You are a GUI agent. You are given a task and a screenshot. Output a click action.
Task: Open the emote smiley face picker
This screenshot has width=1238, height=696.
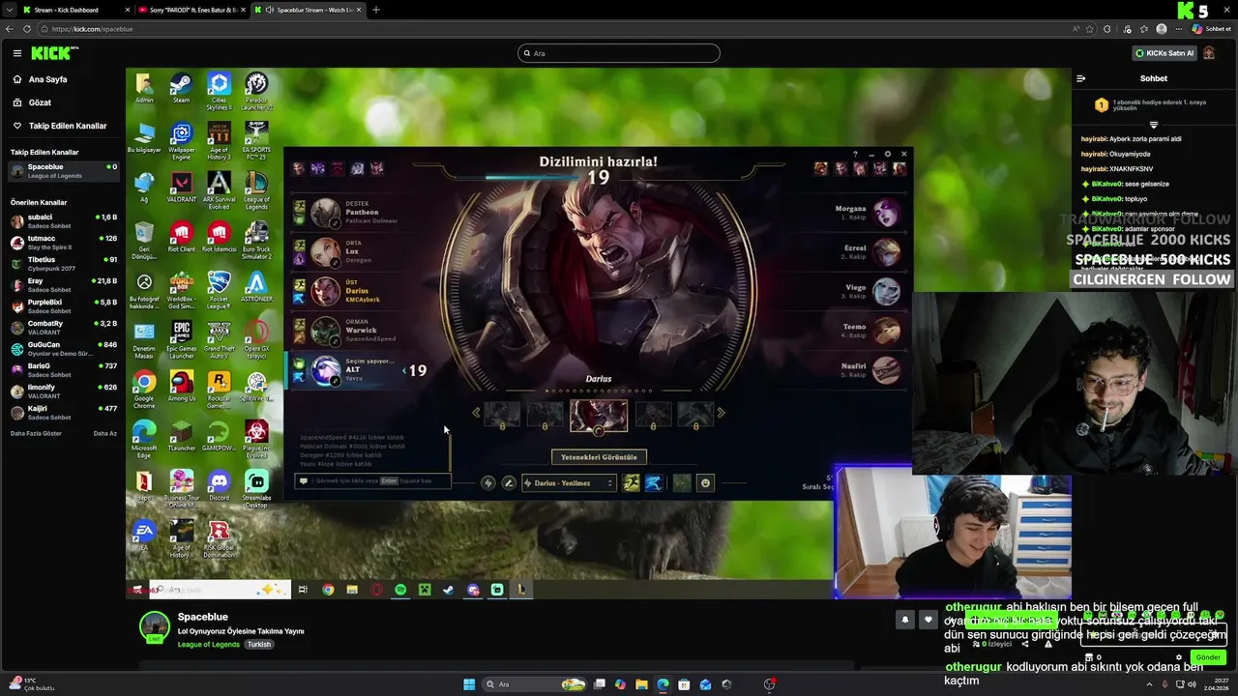pyautogui.click(x=705, y=483)
